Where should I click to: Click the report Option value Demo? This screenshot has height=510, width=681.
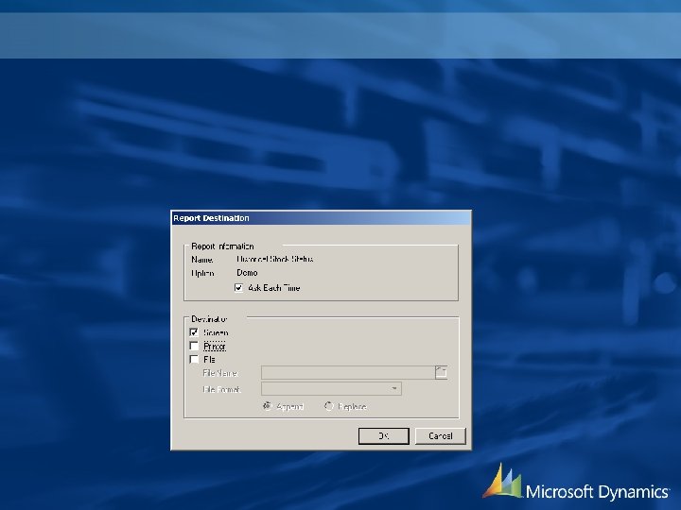247,273
